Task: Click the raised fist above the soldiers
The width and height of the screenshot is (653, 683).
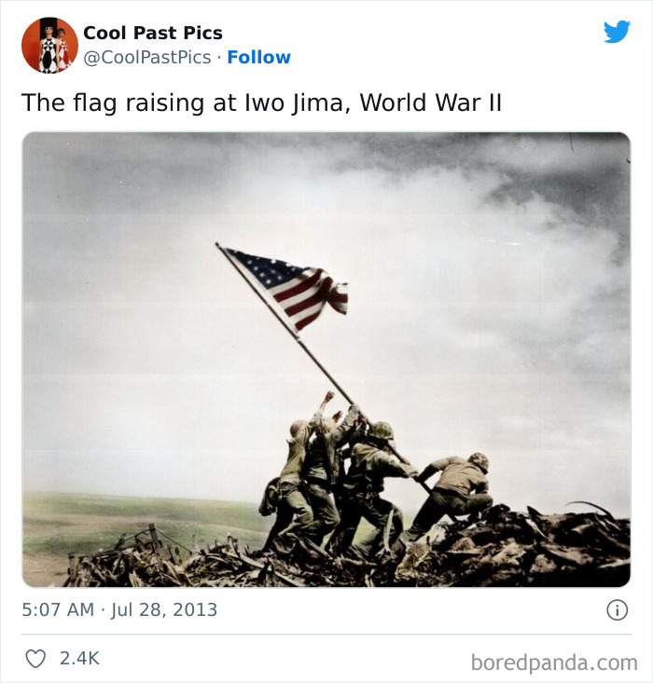Action: [328, 396]
